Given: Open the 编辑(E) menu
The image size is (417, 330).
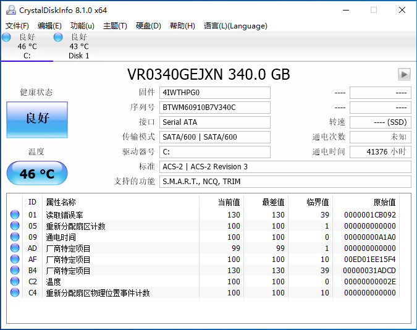Looking at the screenshot, I should pyautogui.click(x=49, y=26).
